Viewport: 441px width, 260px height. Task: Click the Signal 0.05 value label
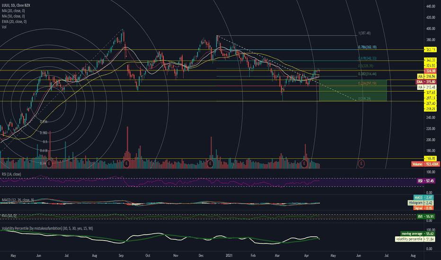[423, 208]
